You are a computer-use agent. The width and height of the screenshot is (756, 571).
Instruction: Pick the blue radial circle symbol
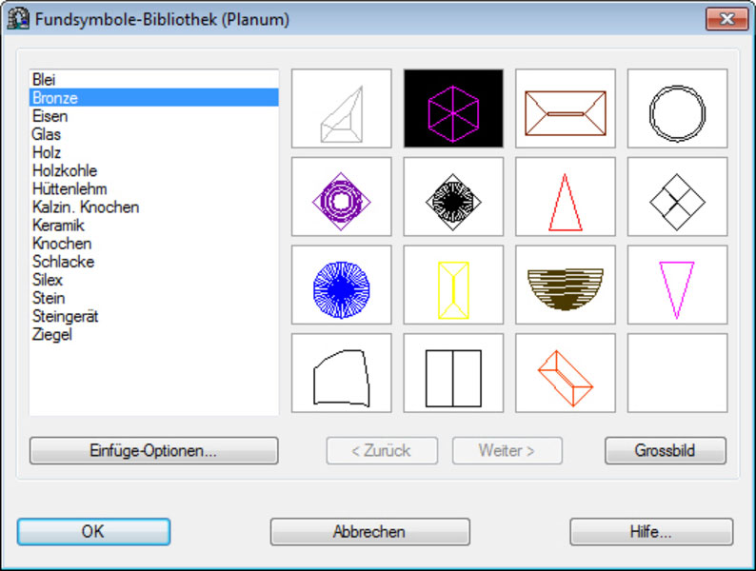(341, 285)
